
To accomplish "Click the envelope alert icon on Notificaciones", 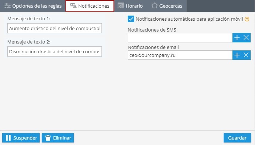I will 73,5.
